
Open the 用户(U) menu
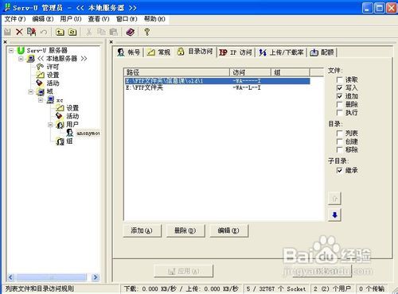pyautogui.click(x=71, y=19)
